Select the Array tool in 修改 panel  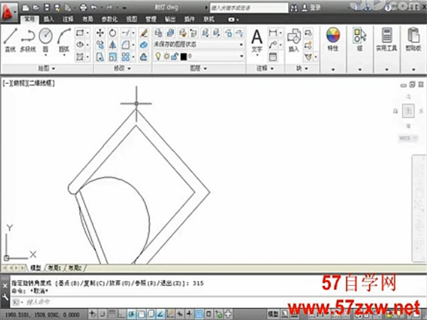pos(125,57)
